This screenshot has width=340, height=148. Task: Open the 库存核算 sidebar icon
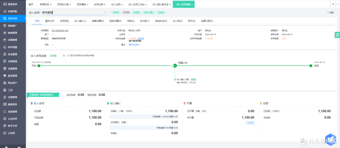(5, 47)
